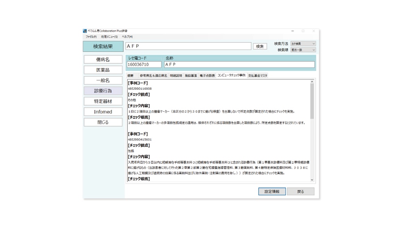Click the 設定情報 button
The width and height of the screenshot is (402, 226).
[x=272, y=191]
